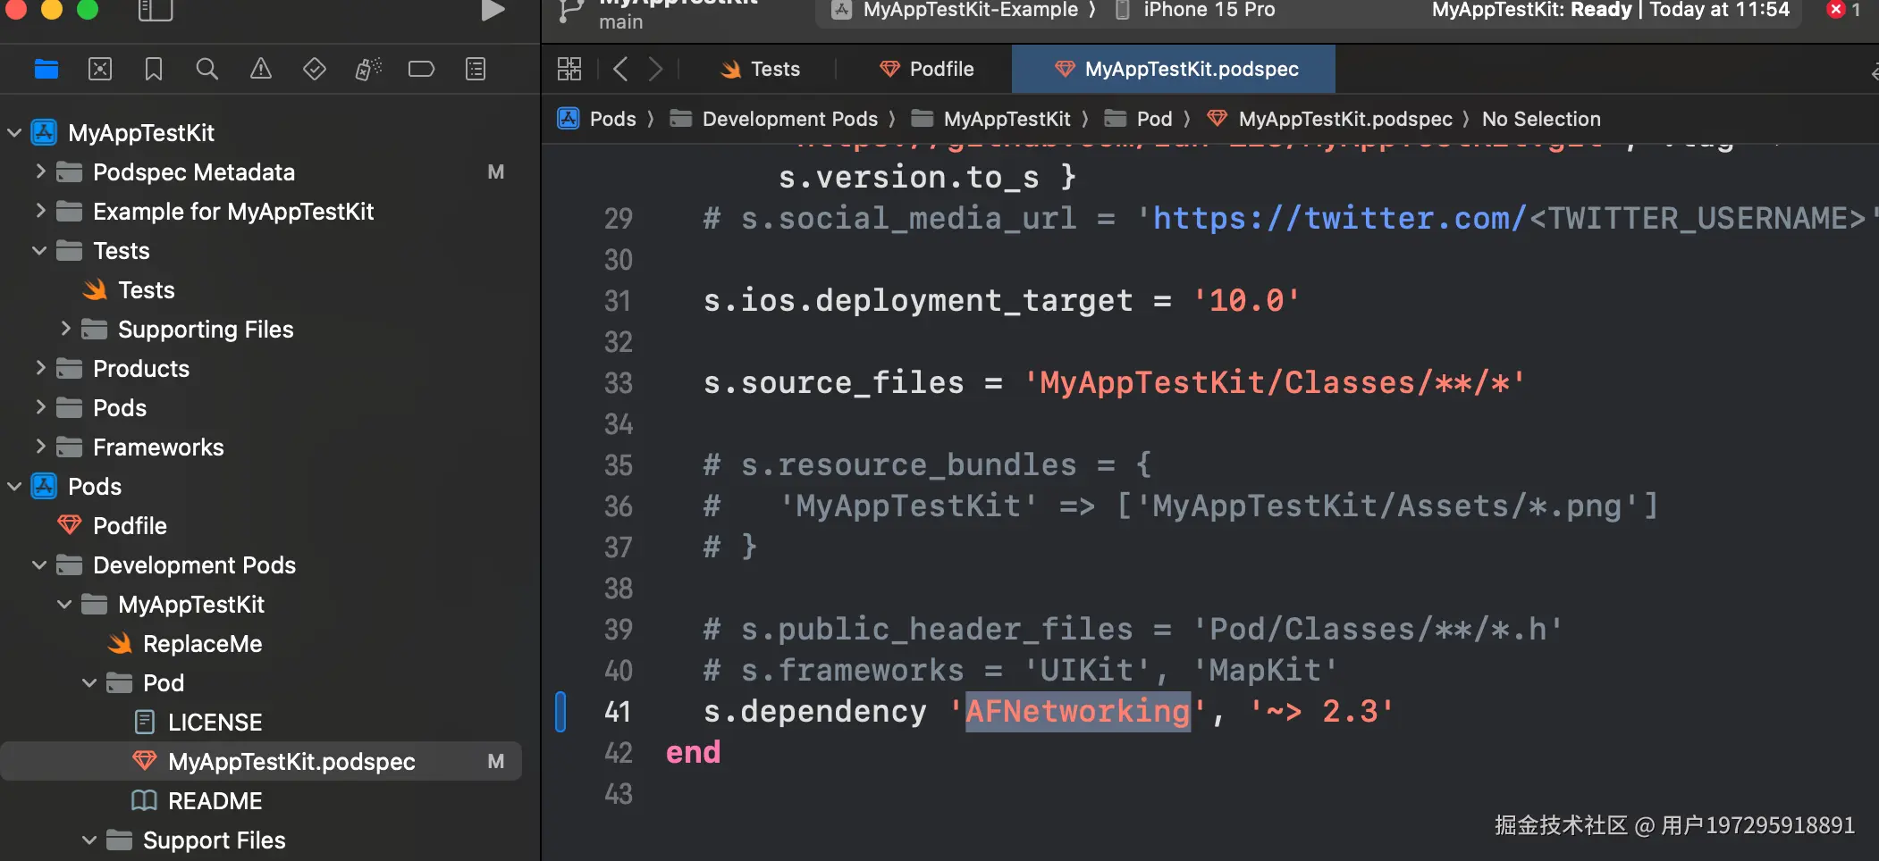Switch to the Podfile editor tab
This screenshot has height=861, width=1879.
(x=926, y=69)
